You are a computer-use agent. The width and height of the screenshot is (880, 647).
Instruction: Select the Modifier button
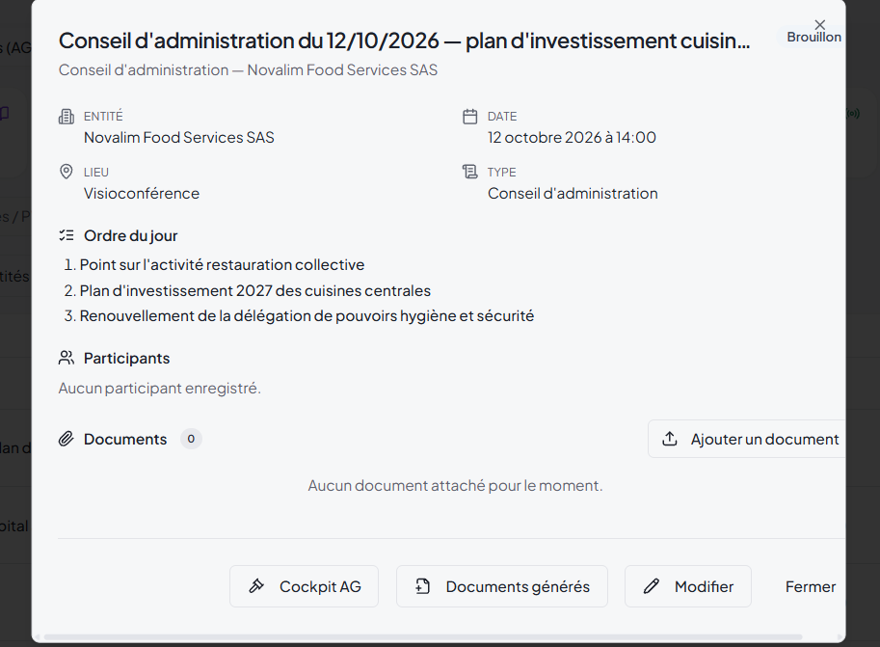point(688,586)
